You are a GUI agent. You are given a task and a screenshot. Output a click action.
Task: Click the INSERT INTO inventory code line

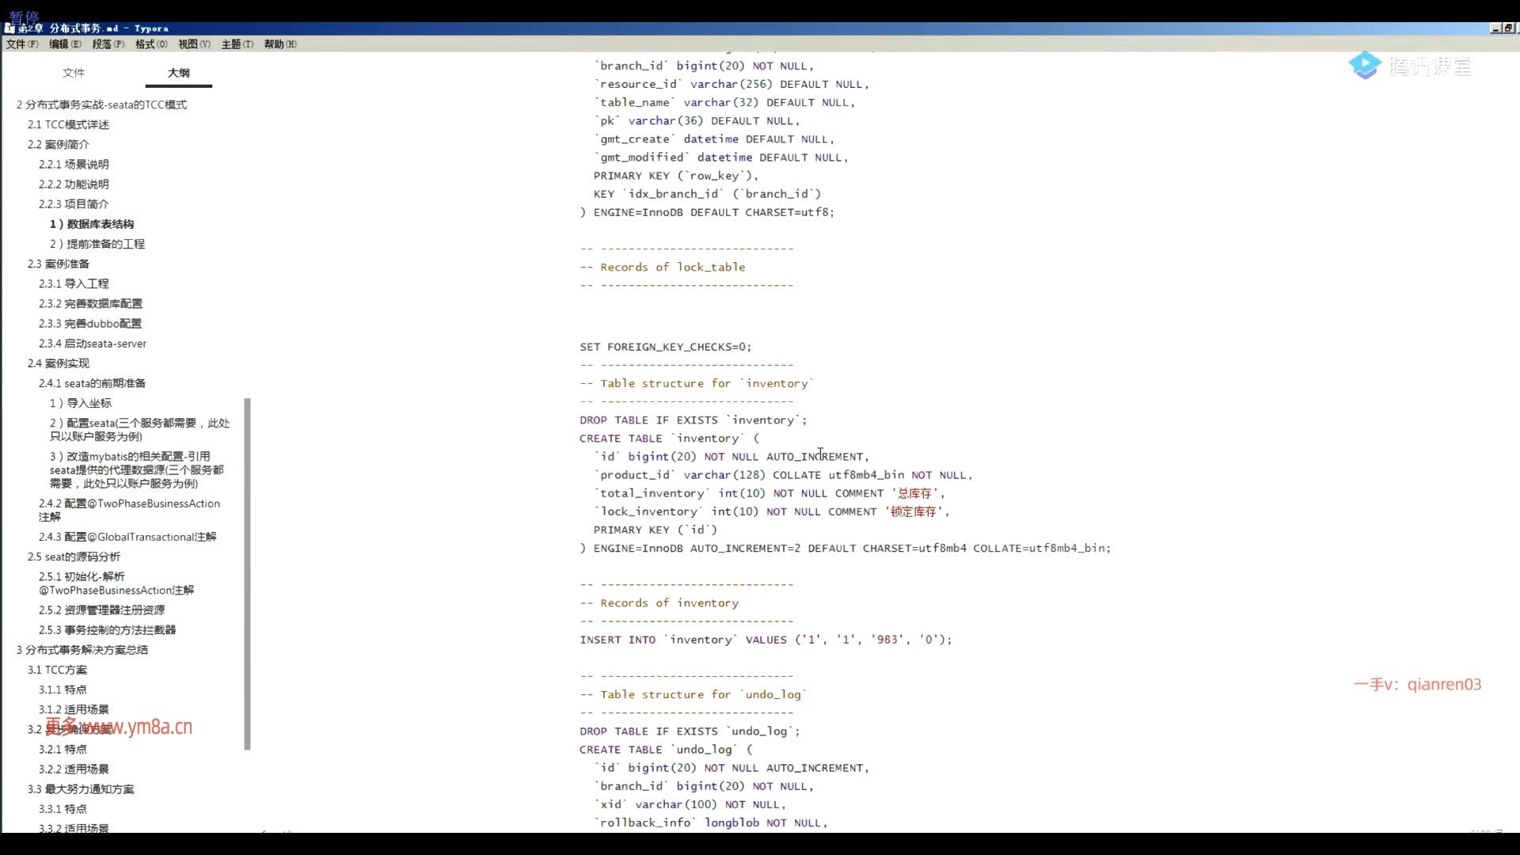765,640
